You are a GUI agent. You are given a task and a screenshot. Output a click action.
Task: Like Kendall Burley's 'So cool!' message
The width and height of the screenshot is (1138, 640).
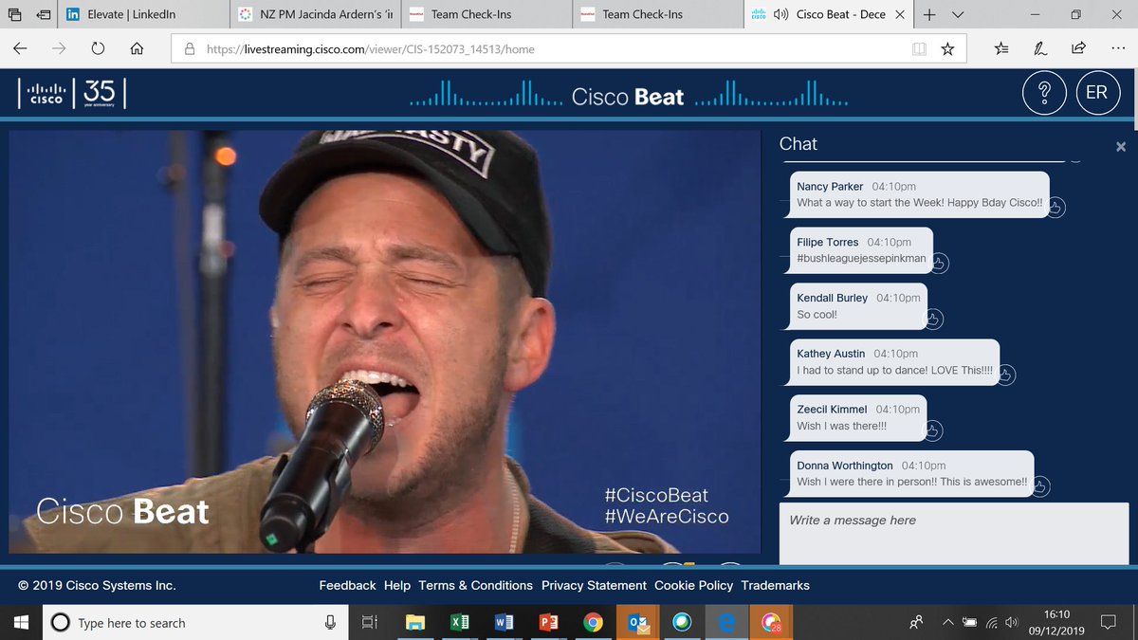(x=933, y=320)
